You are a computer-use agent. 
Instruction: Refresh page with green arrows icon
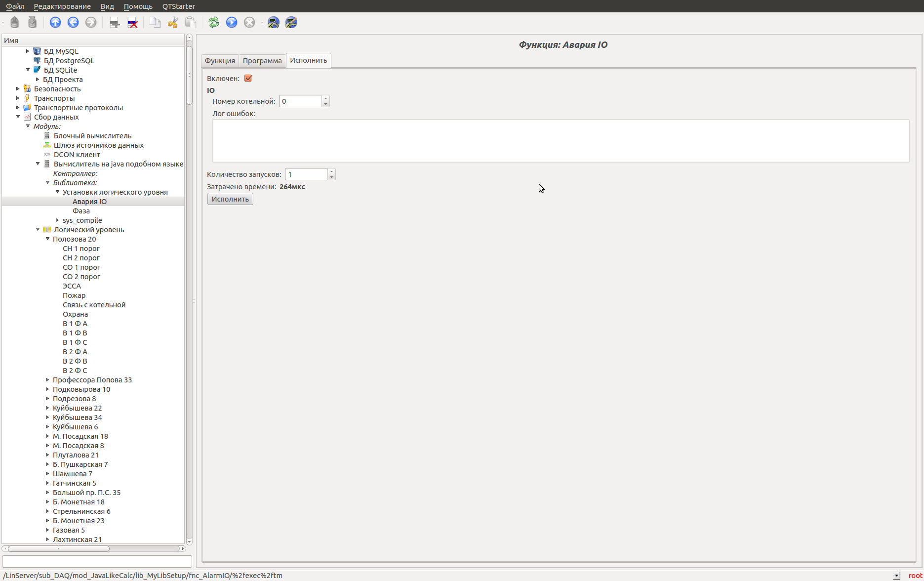[x=213, y=22]
